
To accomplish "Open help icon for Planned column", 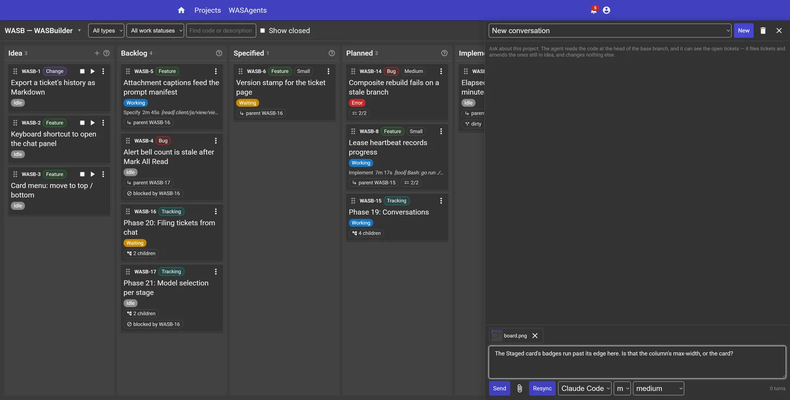I will point(444,53).
